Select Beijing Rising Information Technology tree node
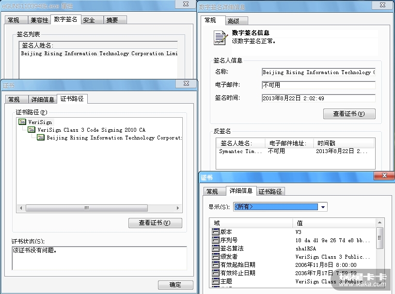Viewport: 395px width, 294px height. 114,138
